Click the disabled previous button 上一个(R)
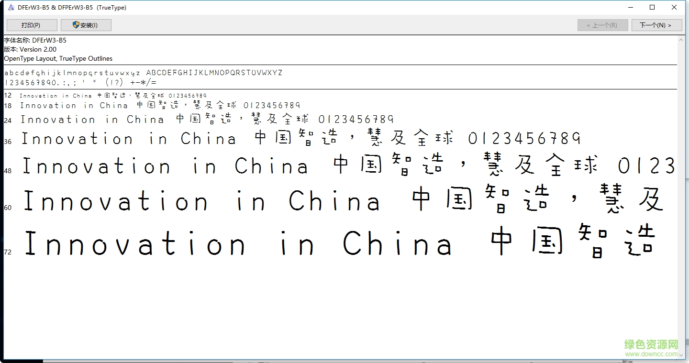This screenshot has height=363, width=689. click(x=602, y=25)
